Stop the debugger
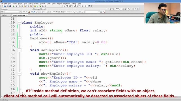The height and width of the screenshot is (101, 181). (x=85, y=6)
